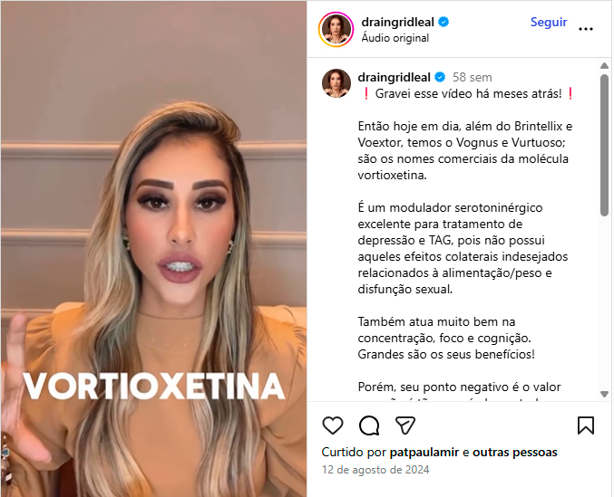Share post using paper plane icon
614x497 pixels.
pos(404,425)
